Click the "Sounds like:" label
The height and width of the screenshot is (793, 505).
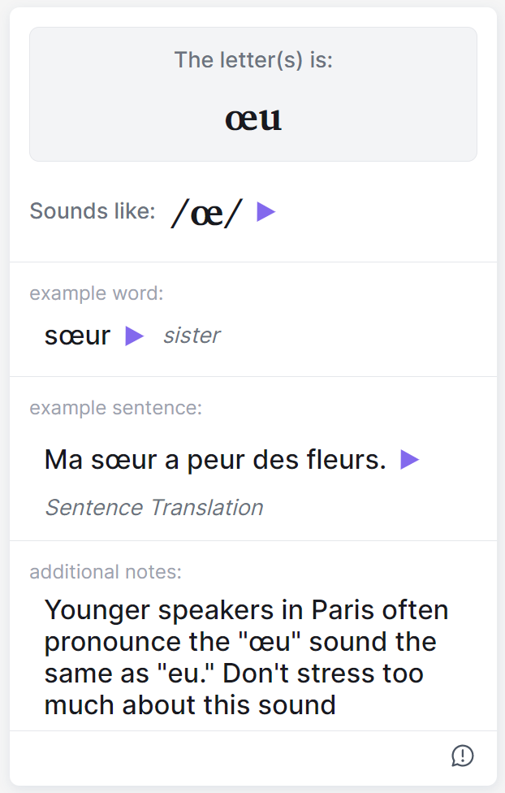(93, 211)
